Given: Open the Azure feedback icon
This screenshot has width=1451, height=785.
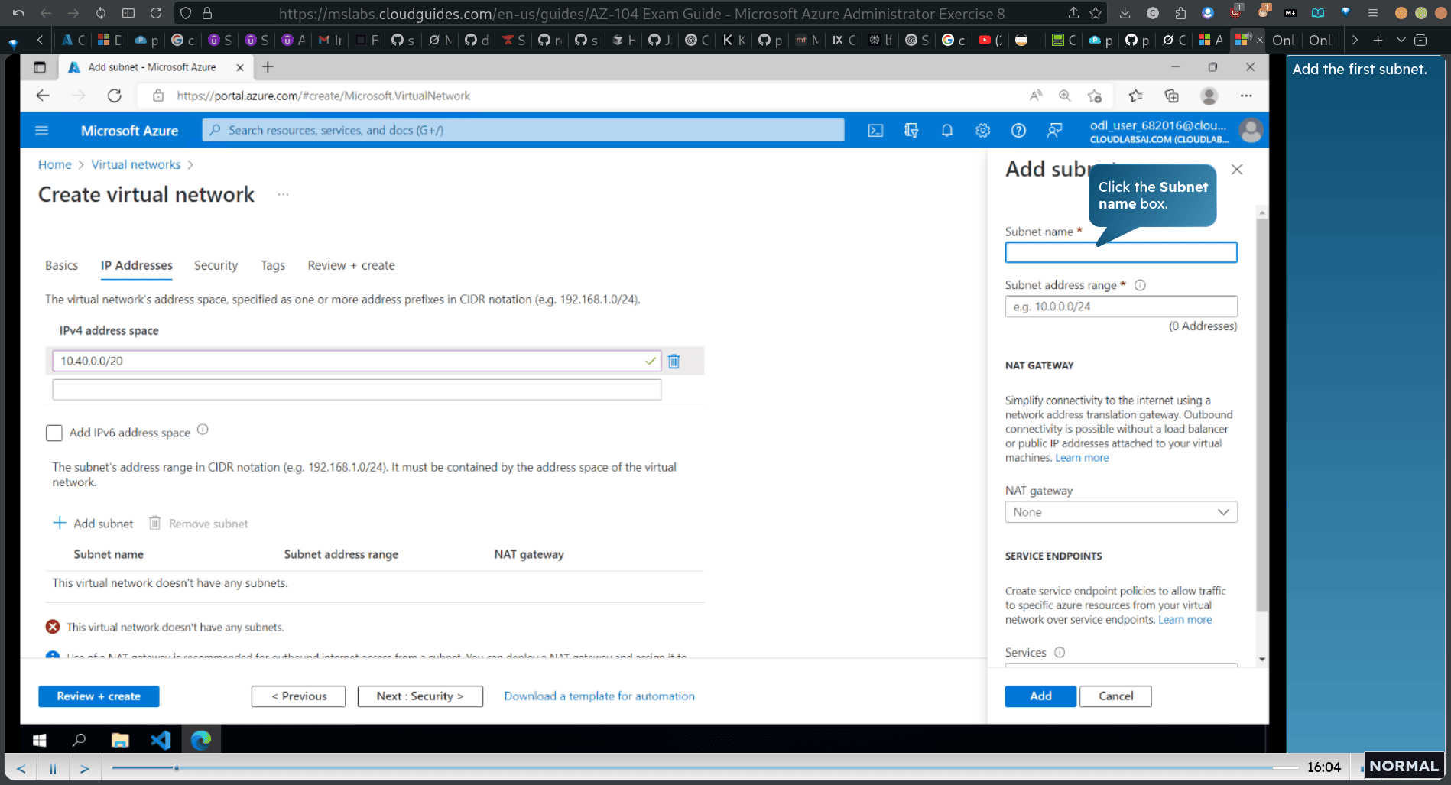Looking at the screenshot, I should 1054,131.
